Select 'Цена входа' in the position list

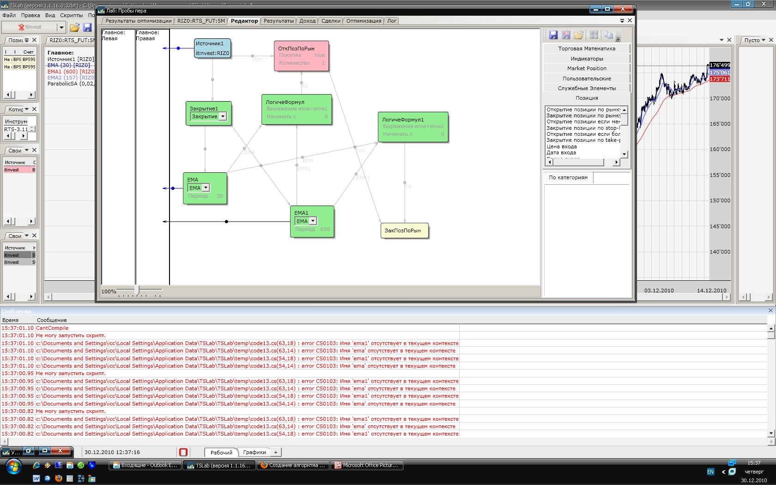[562, 146]
